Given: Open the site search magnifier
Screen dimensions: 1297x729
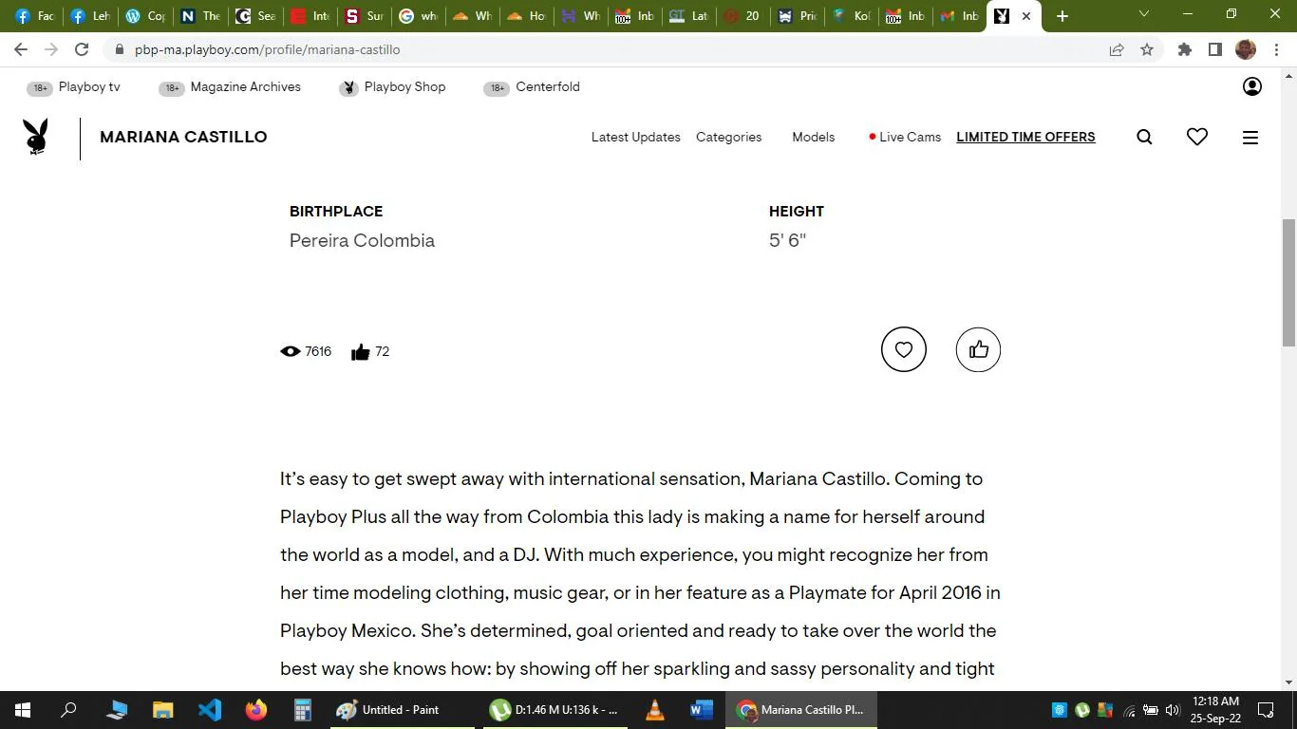Looking at the screenshot, I should pos(1144,138).
